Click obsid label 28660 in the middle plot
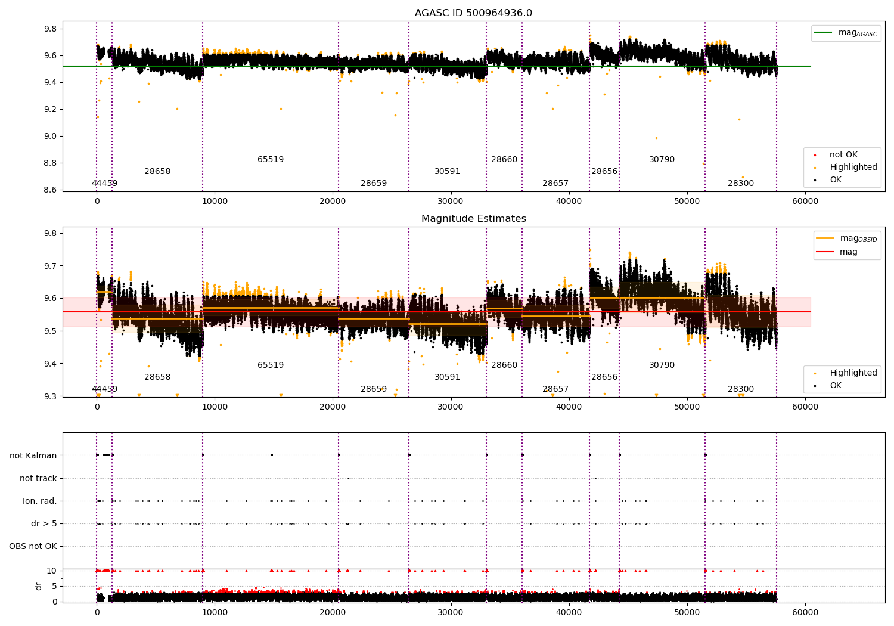Screen dimensions: 894x626 tap(504, 365)
